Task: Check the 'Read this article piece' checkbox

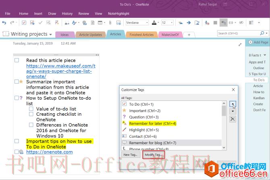Action: [x=17, y=60]
